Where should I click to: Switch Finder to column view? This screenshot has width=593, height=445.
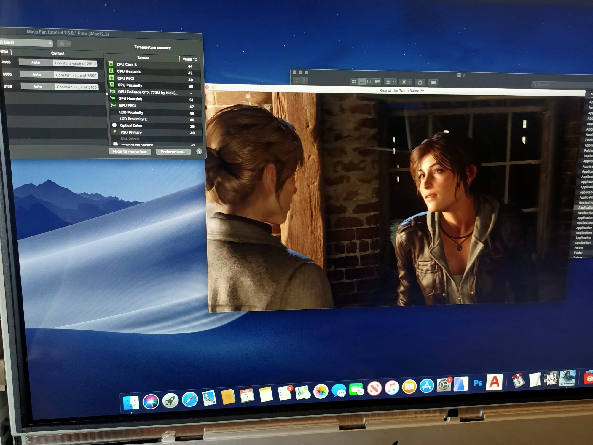[x=369, y=82]
